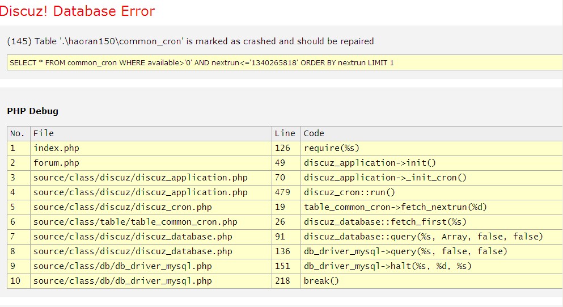Select the 'discuz_database::fetch_first(%s)' code cell
This screenshot has width=563, height=307.
432,222
